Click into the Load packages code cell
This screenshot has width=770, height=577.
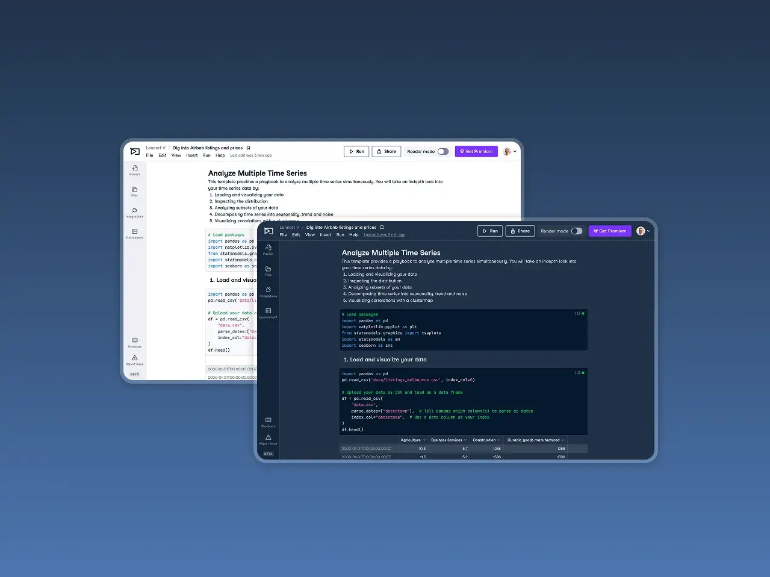point(463,330)
